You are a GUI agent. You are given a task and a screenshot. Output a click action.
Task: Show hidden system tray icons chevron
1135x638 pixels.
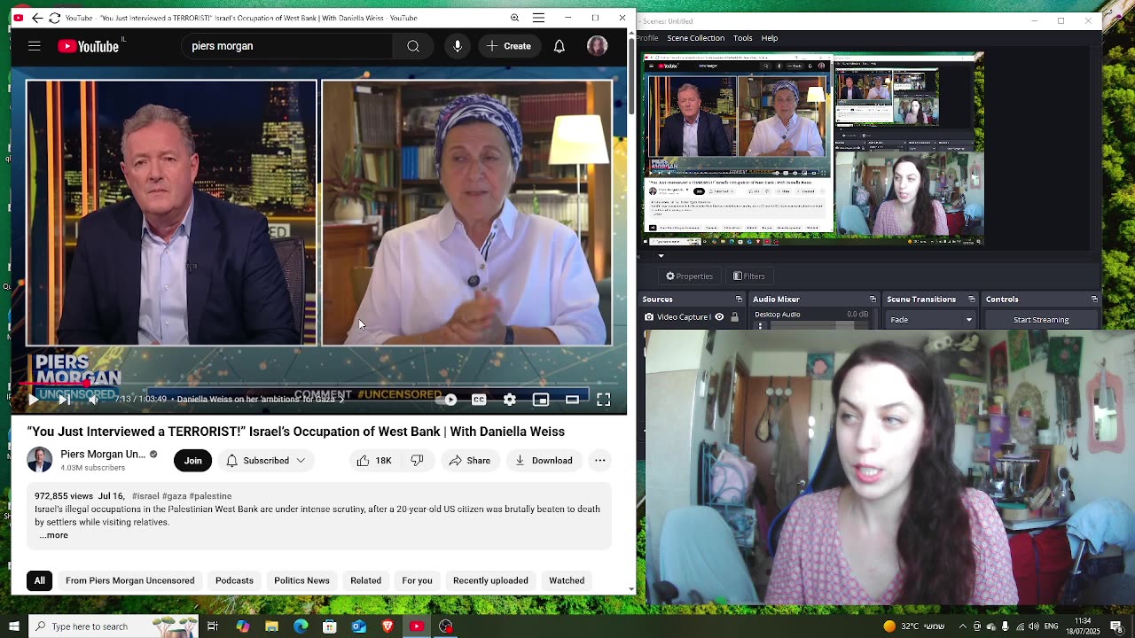pos(963,626)
